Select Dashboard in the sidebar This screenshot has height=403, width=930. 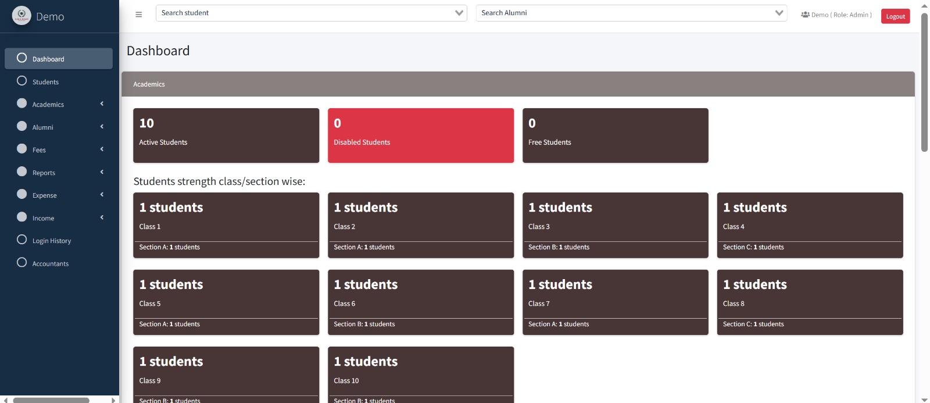[58, 59]
